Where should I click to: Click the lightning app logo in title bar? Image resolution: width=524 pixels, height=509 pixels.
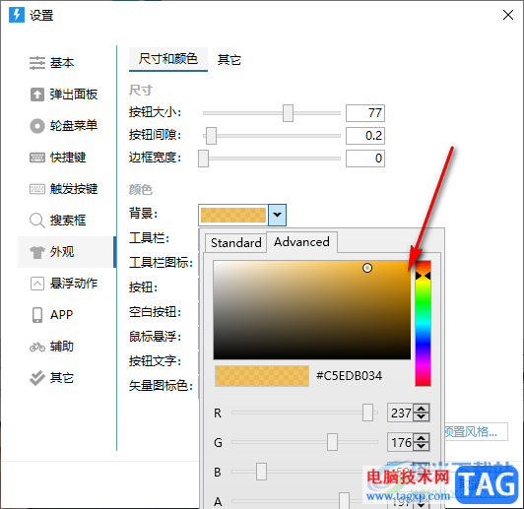(x=17, y=15)
